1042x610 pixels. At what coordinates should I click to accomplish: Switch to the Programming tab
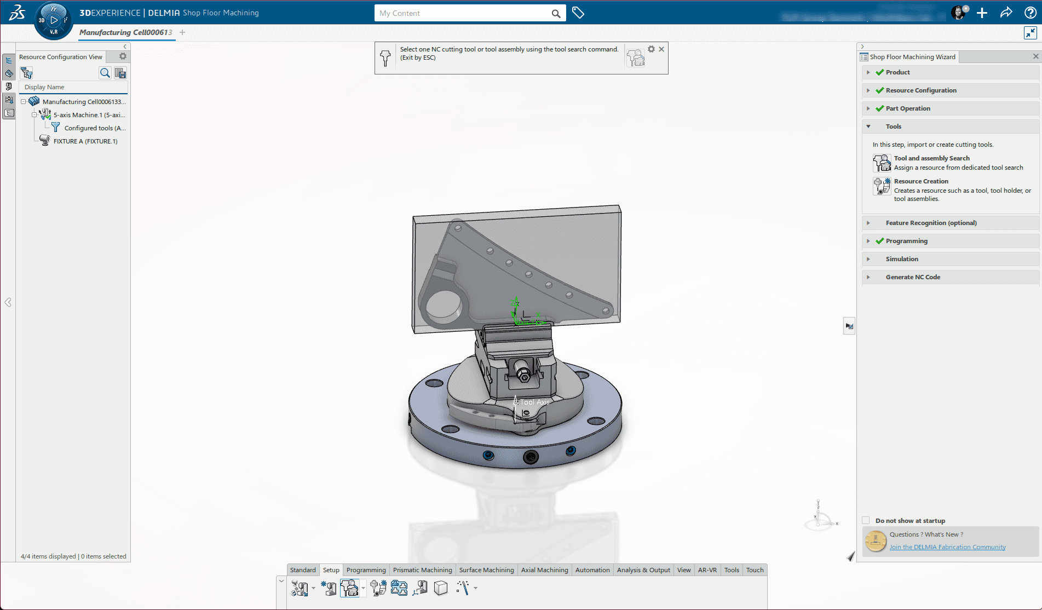(x=366, y=570)
